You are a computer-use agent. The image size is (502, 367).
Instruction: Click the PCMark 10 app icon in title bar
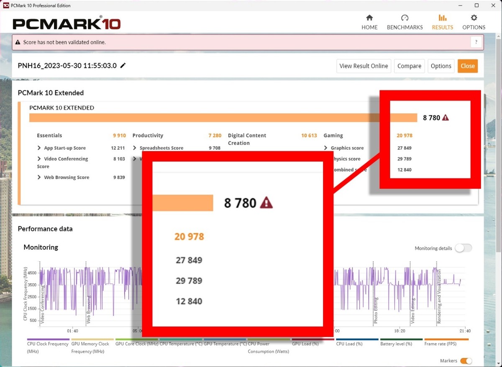pos(6,5)
